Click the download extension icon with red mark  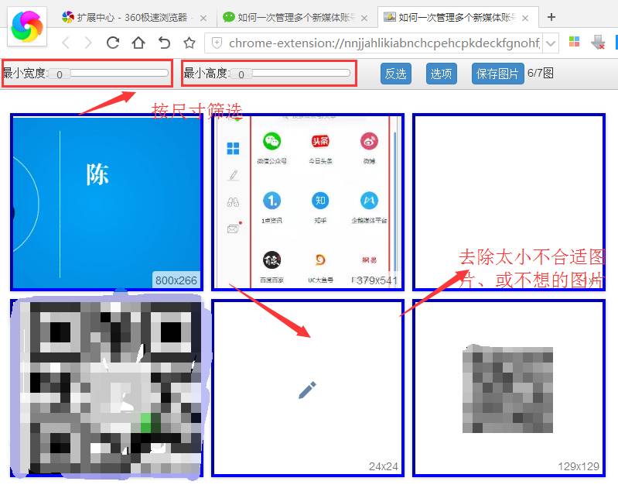coord(598,43)
